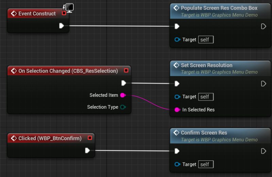Click the Selected Item label
The image size is (272, 177).
point(104,95)
